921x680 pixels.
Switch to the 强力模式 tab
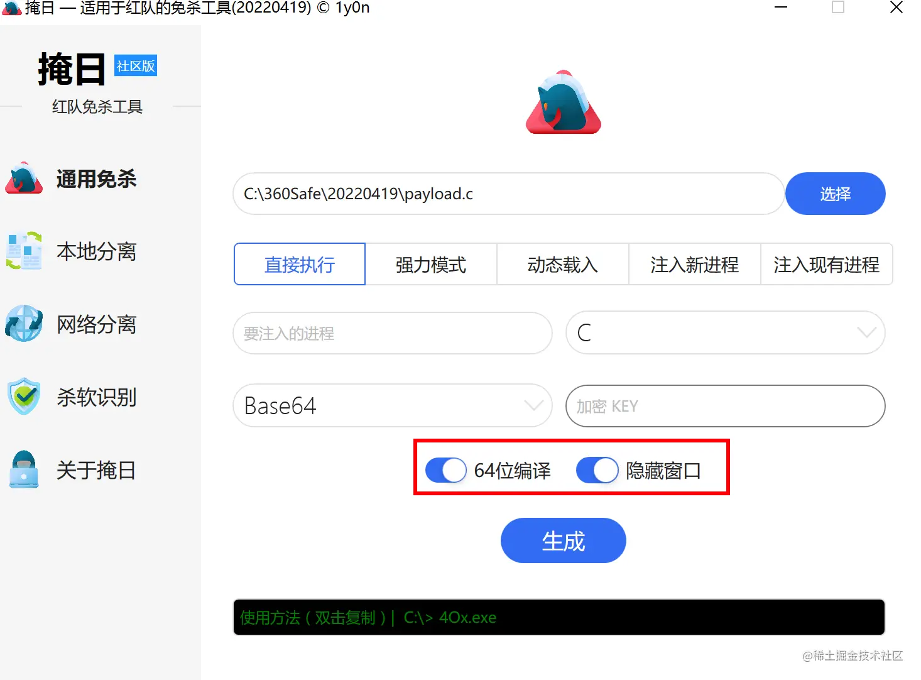click(431, 264)
